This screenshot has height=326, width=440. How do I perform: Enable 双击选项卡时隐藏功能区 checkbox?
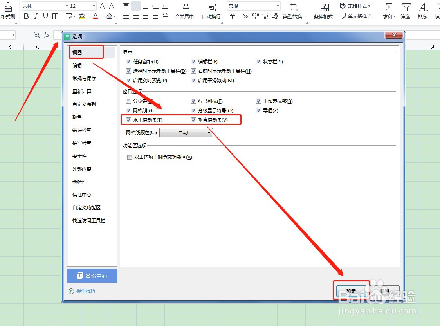click(x=130, y=157)
